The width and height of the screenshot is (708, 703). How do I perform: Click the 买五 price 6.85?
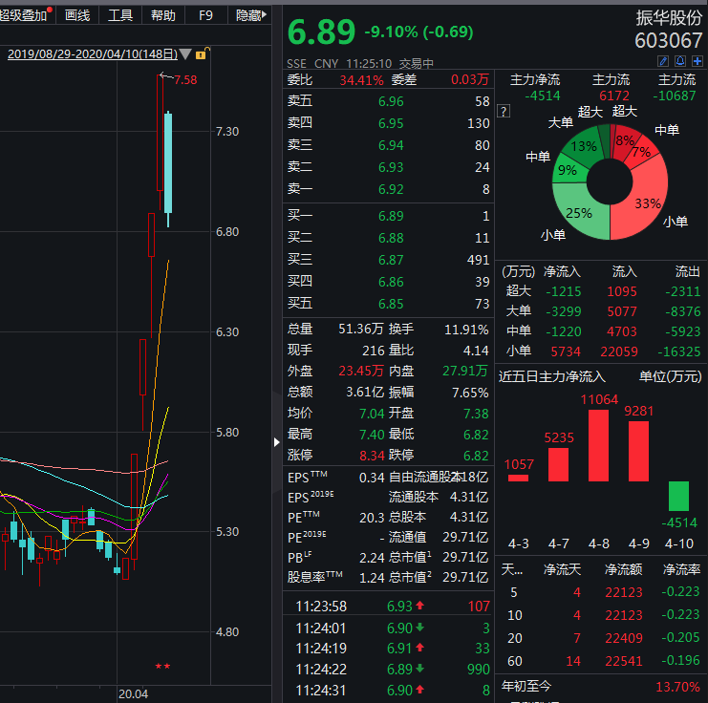tap(391, 304)
